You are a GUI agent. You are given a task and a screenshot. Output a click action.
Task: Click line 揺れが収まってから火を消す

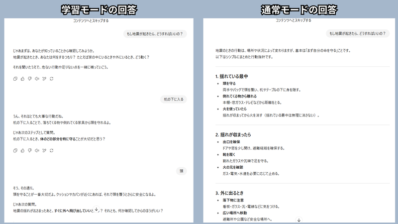(x=271, y=115)
